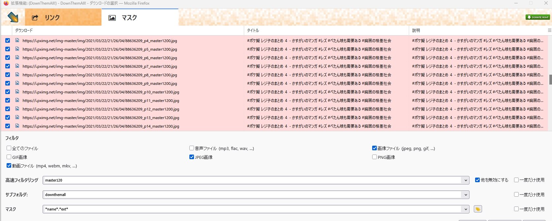Click image file icon of p5_master1200.jpg row
This screenshot has height=221, width=552.
point(17,49)
